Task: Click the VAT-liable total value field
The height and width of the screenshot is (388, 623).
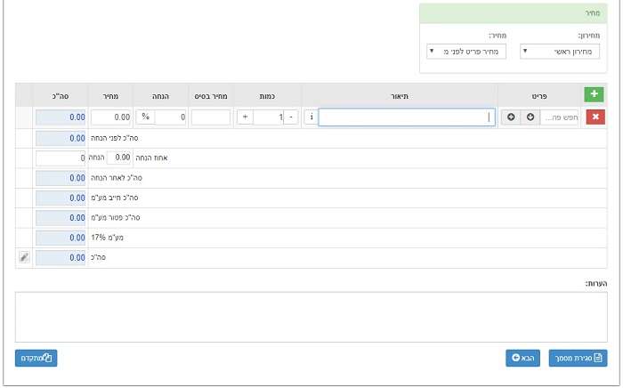Action: click(x=61, y=198)
